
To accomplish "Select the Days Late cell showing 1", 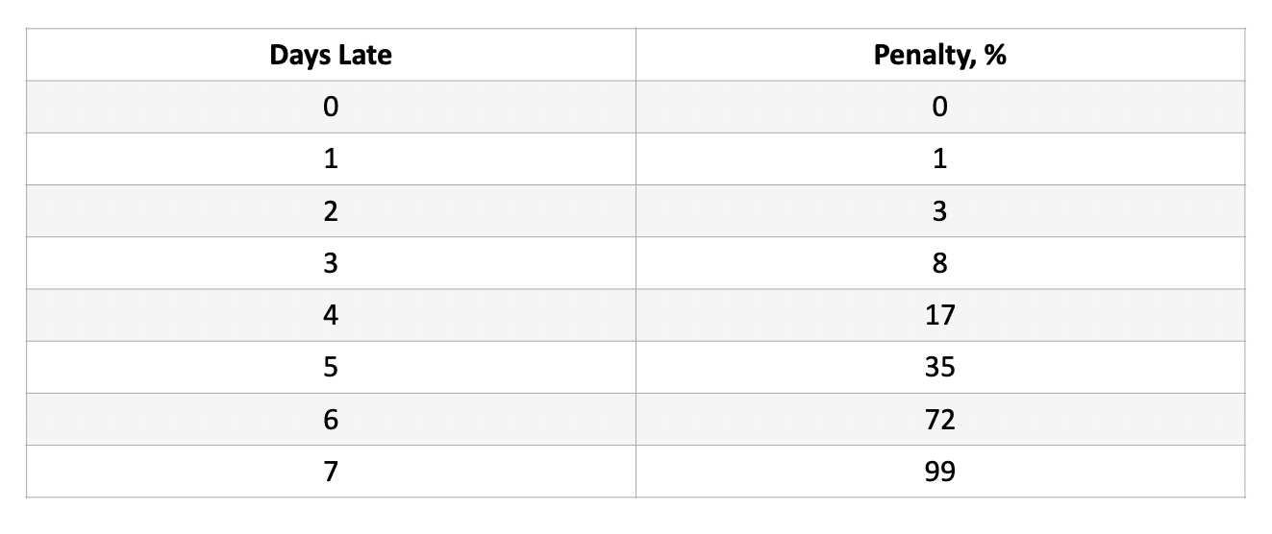I will point(331,159).
